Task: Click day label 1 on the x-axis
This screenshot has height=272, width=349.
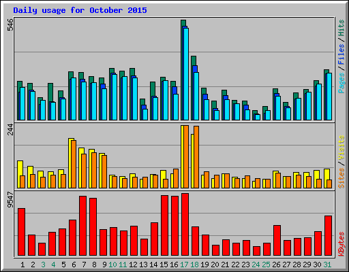Action: (22, 265)
